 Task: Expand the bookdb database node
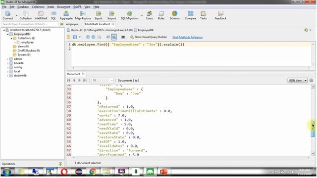point(8,63)
